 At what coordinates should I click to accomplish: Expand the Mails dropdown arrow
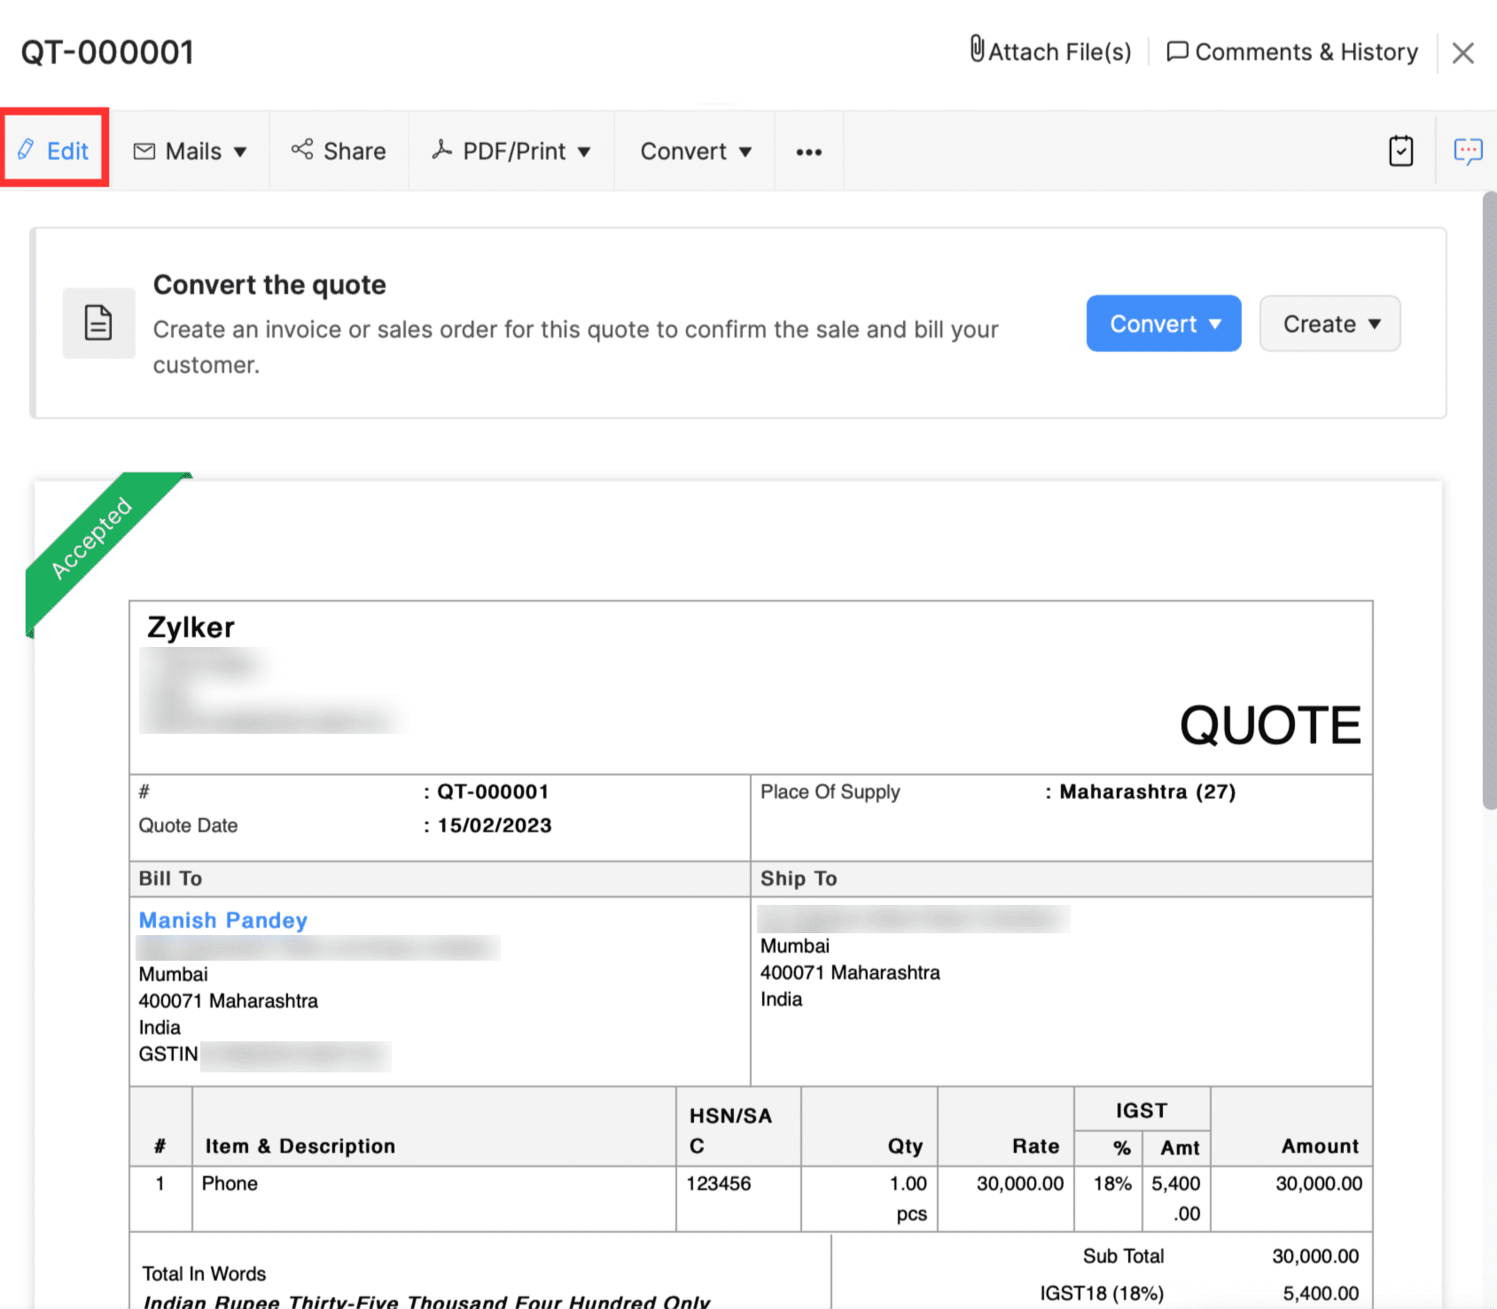point(240,152)
